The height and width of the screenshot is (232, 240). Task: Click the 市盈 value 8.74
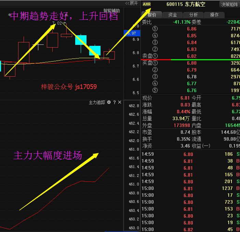pos(185,132)
